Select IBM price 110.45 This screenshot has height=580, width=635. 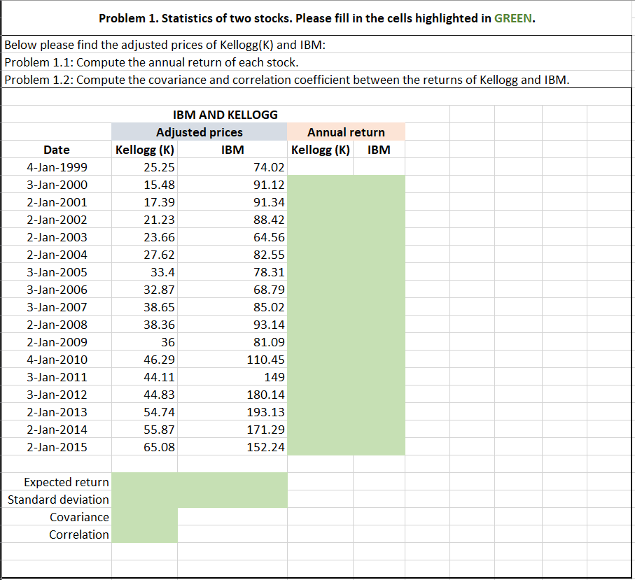(232, 359)
